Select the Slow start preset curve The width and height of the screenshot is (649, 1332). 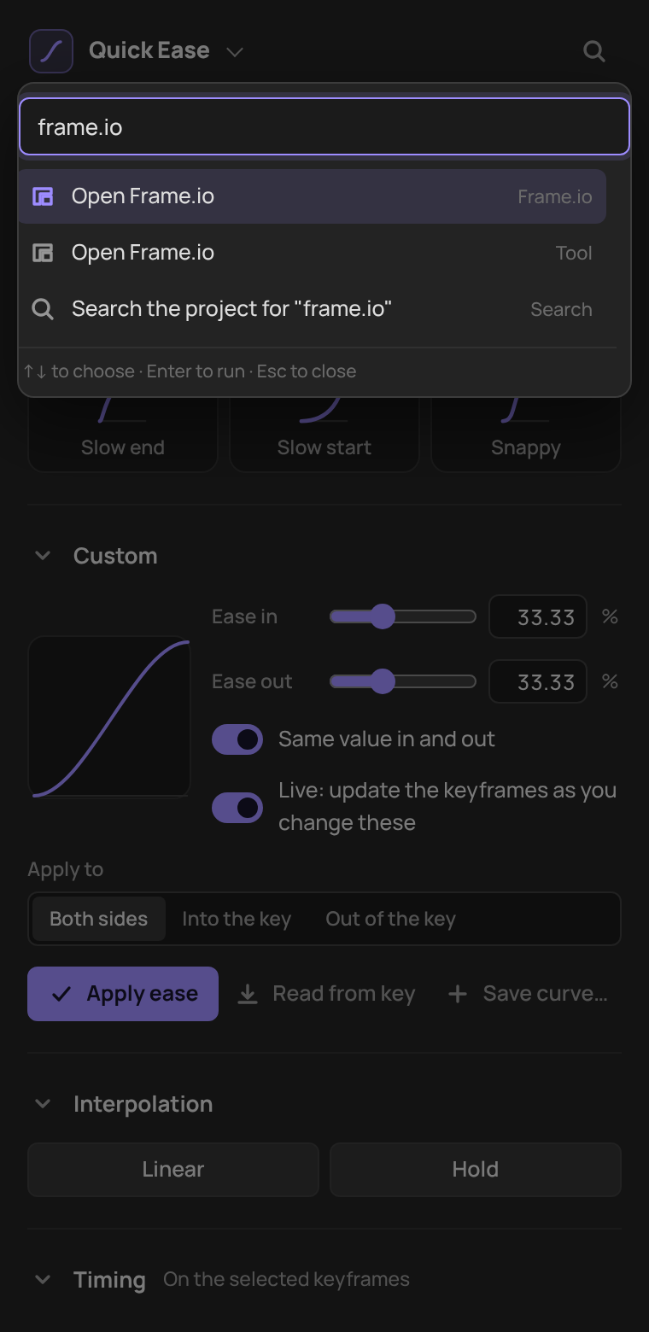[324, 434]
